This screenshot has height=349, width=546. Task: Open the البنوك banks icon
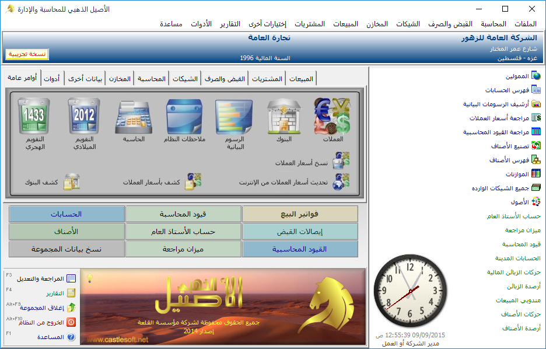(284, 117)
